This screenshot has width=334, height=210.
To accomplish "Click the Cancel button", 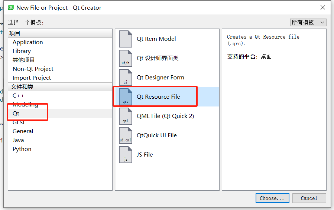I will click(x=309, y=198).
